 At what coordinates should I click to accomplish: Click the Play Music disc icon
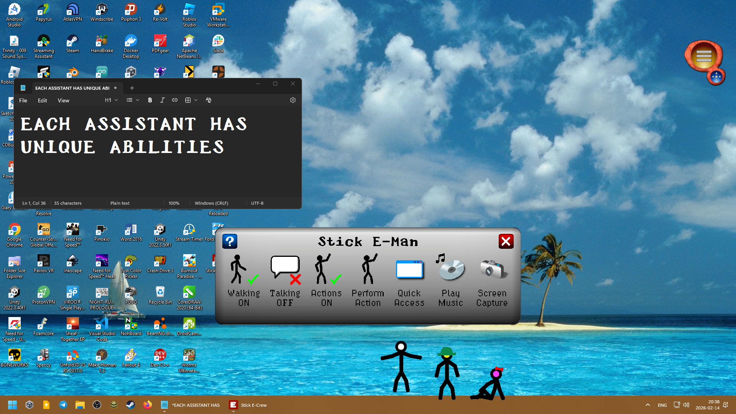[450, 269]
